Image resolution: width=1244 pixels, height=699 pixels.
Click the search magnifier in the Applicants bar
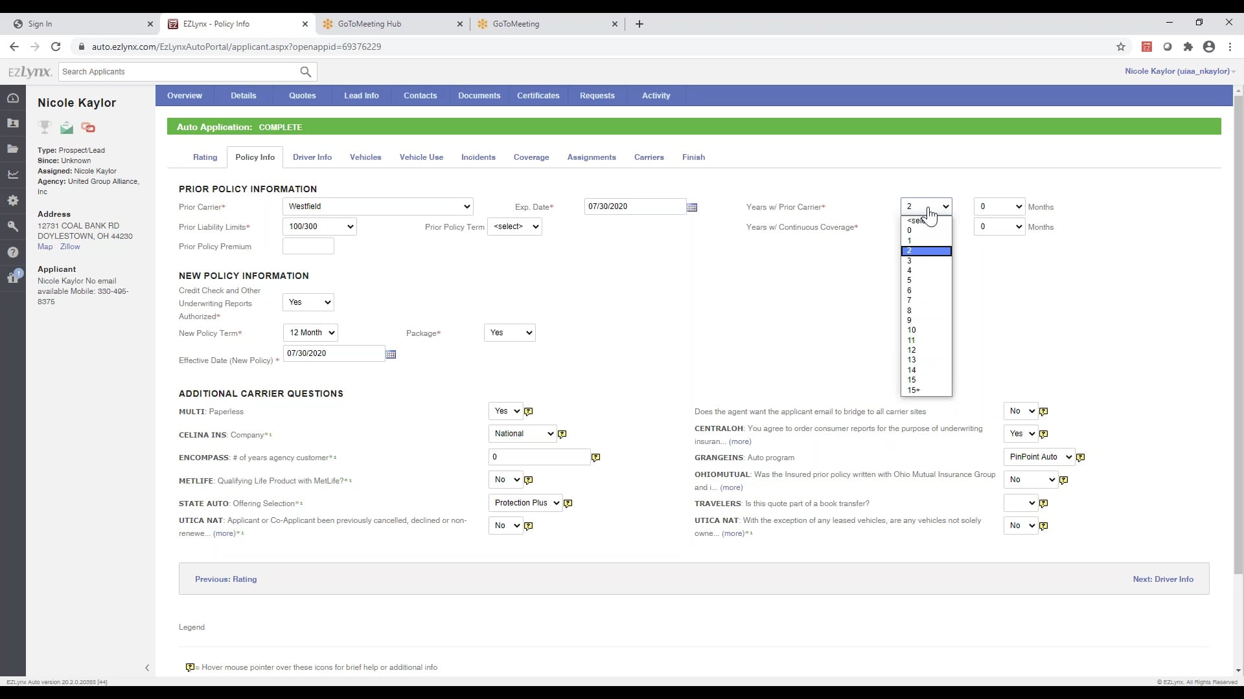[x=306, y=72]
